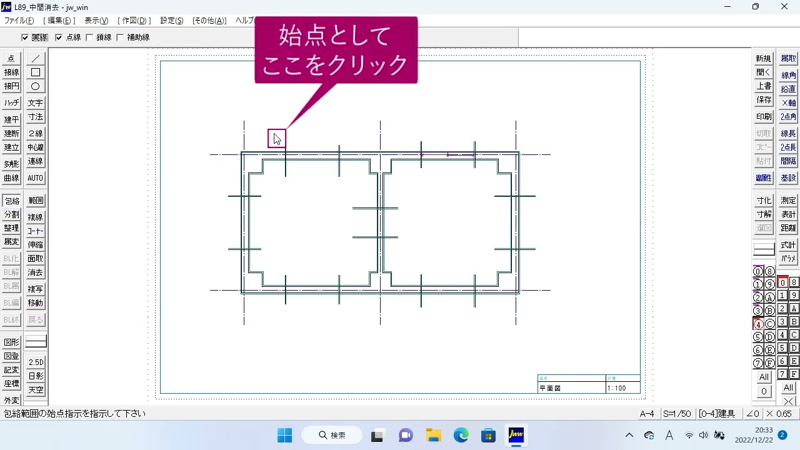Choose the 伸縮 extend/trim tool
800x450 pixels.
point(36,245)
